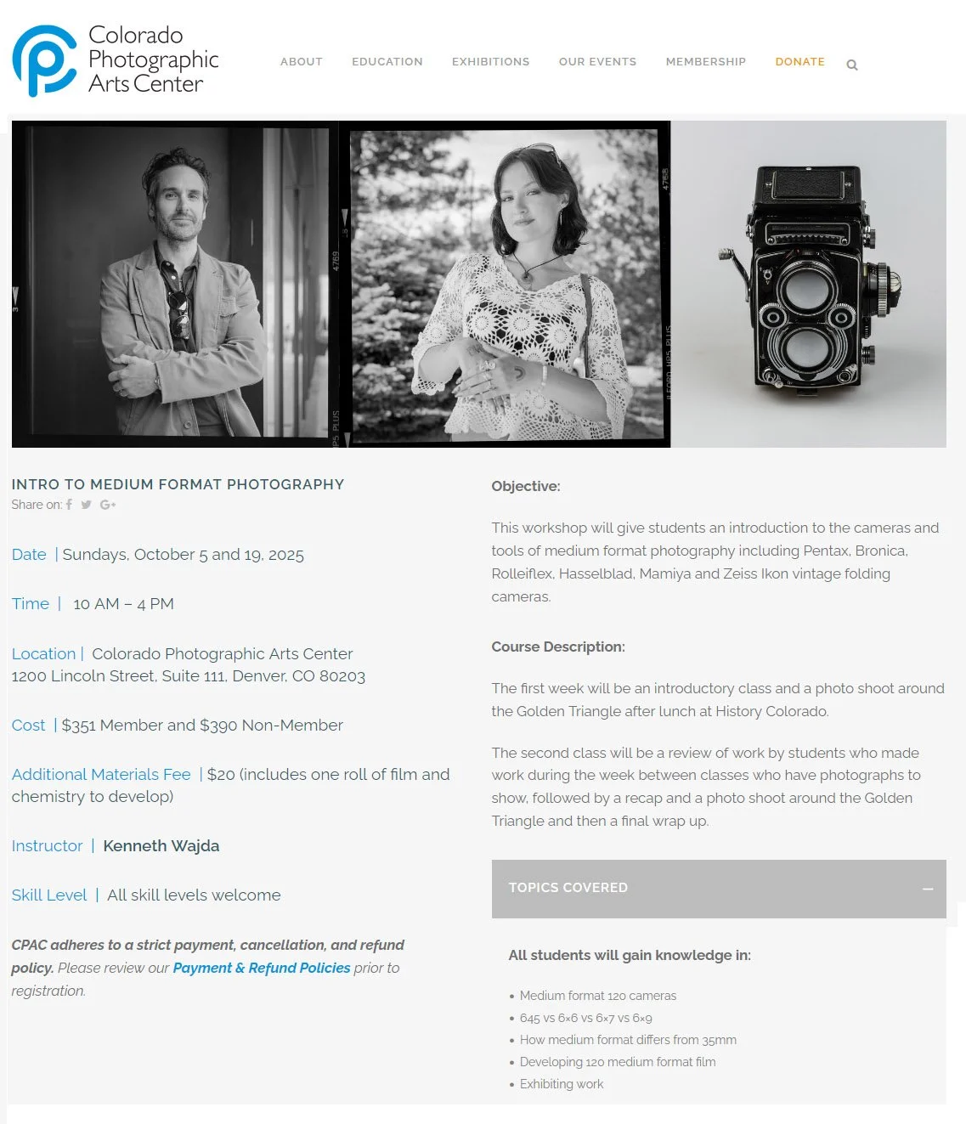Click the Rolleiflex twin-lens camera image
Image resolution: width=966 pixels, height=1124 pixels.
(809, 284)
